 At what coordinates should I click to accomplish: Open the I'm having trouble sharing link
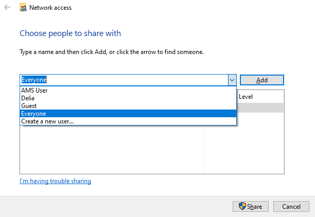(55, 181)
